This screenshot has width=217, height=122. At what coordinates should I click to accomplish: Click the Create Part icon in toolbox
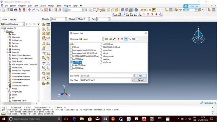44,24
